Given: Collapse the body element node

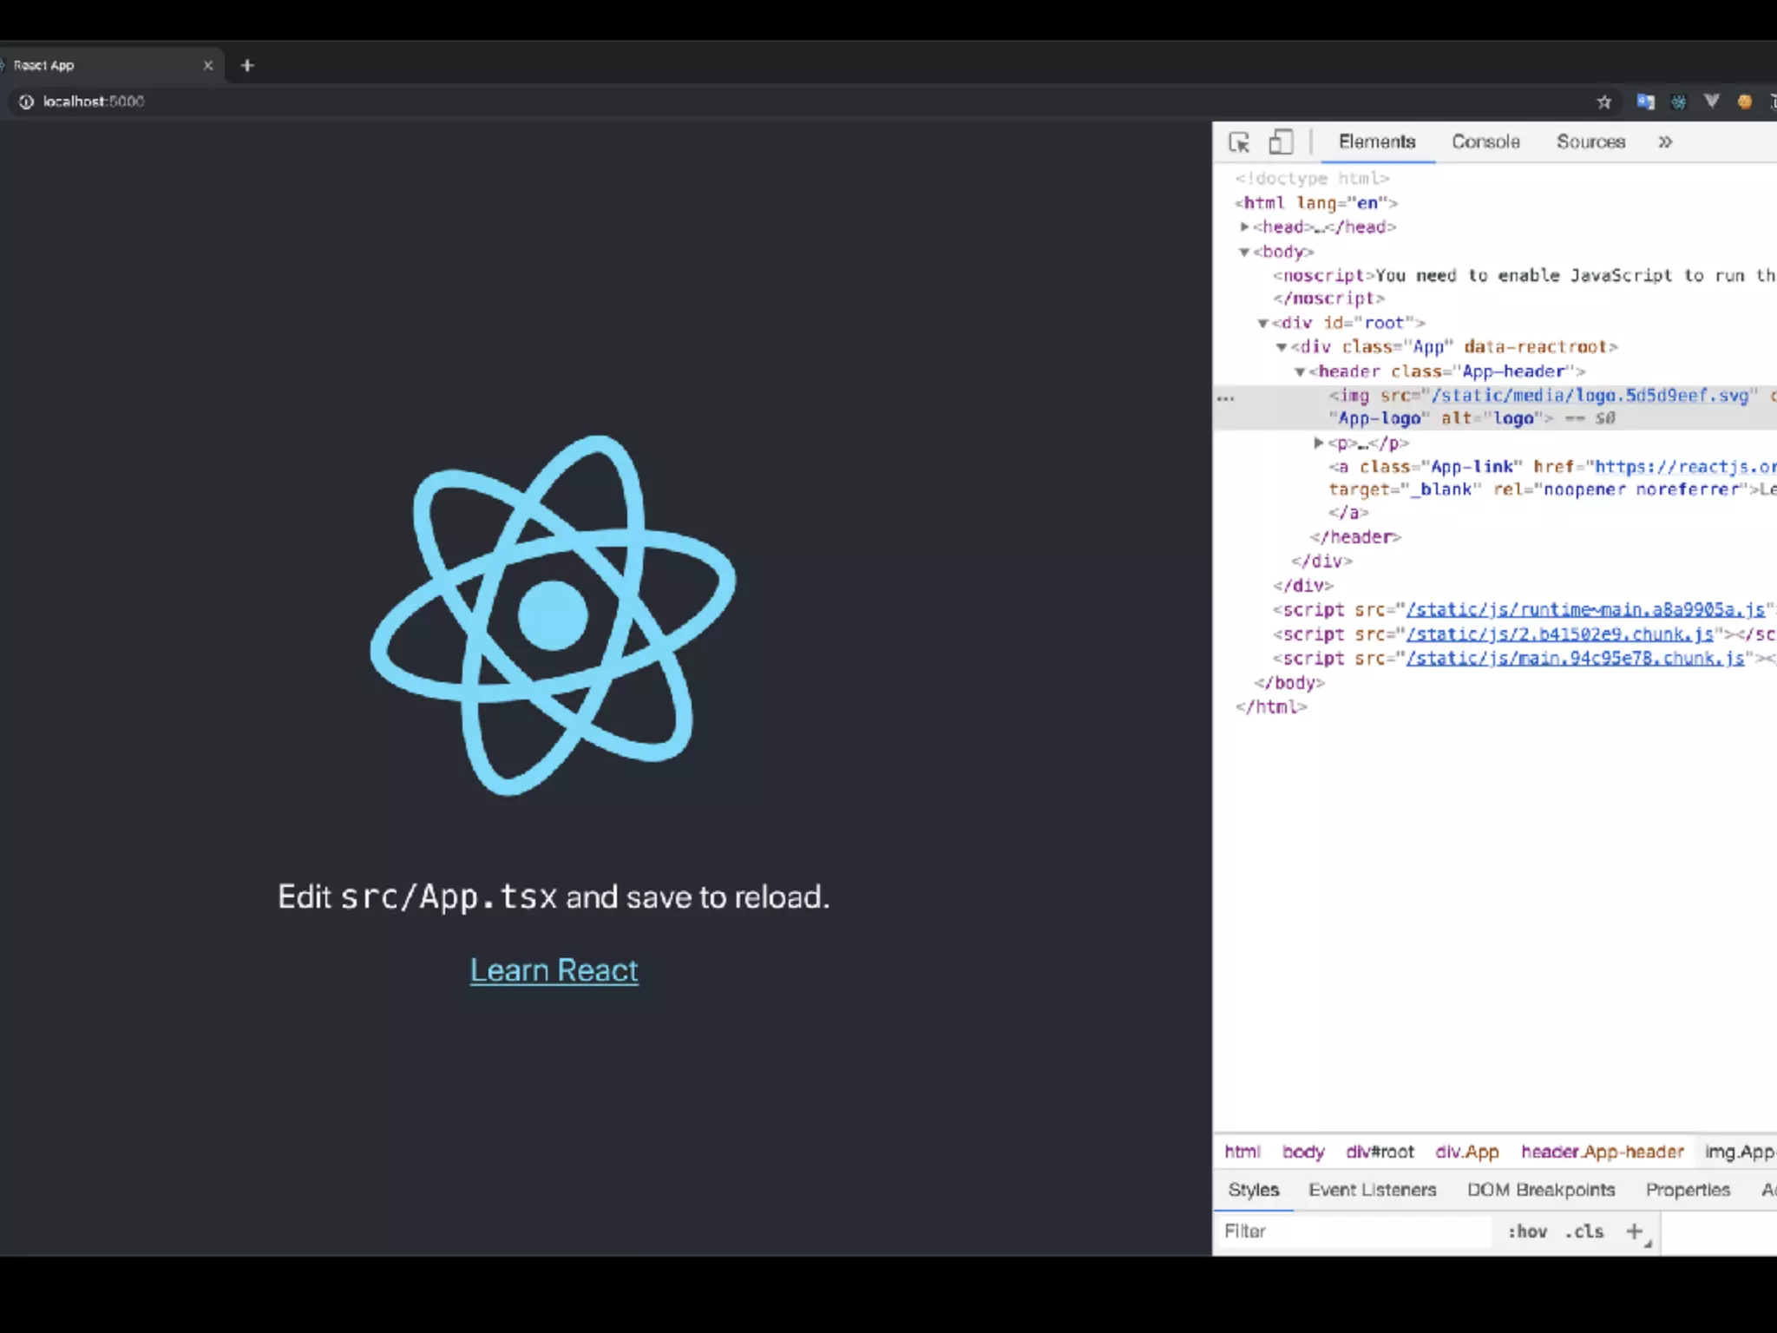Looking at the screenshot, I should pos(1244,252).
